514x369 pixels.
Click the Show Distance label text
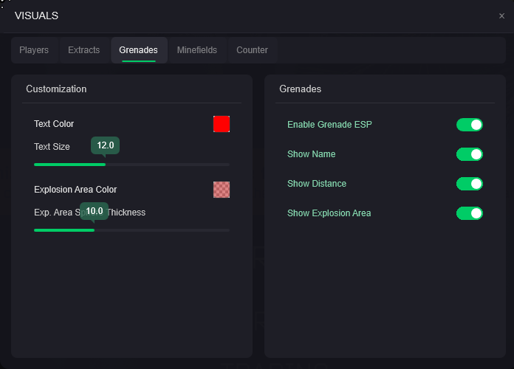pyautogui.click(x=316, y=184)
